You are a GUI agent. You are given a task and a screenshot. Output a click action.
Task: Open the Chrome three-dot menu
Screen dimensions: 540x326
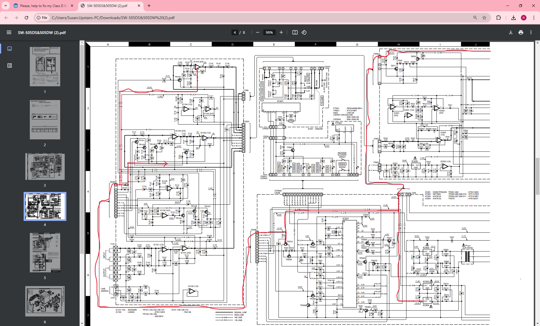click(x=534, y=18)
